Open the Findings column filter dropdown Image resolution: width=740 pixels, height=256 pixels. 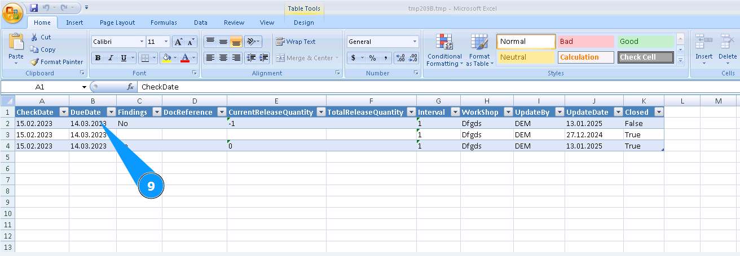click(x=156, y=112)
